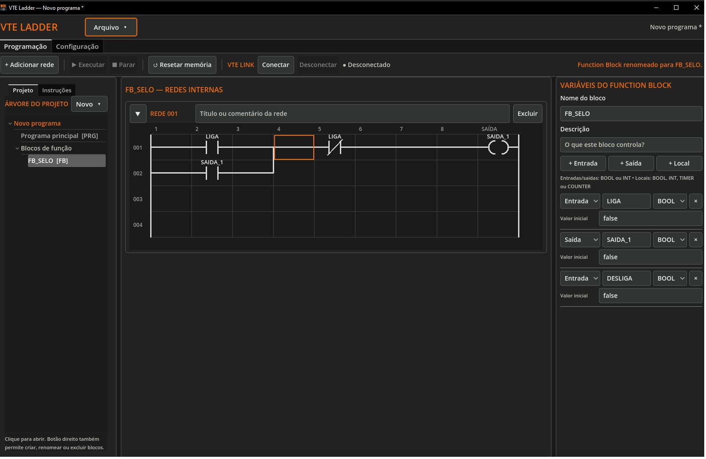This screenshot has height=459, width=706.
Task: Open the kind dropdown for LIGA variable
Action: [x=580, y=201]
